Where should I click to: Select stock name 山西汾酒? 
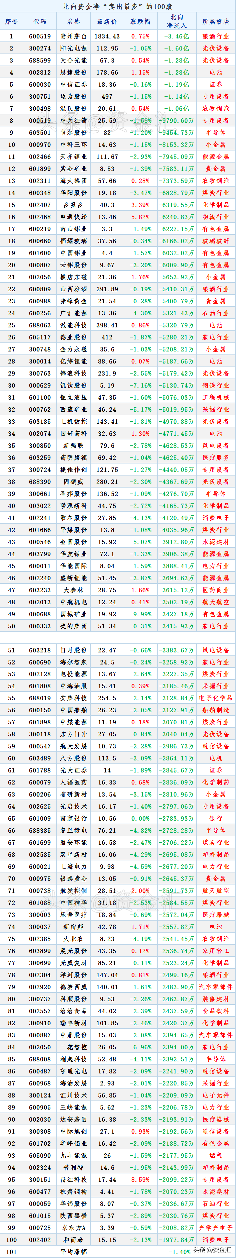[73, 289]
